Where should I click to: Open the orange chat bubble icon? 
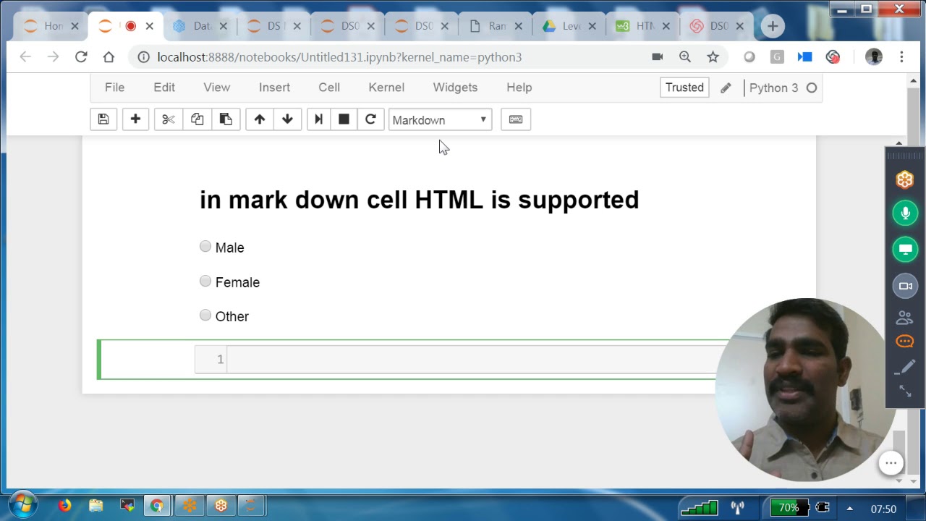[905, 342]
